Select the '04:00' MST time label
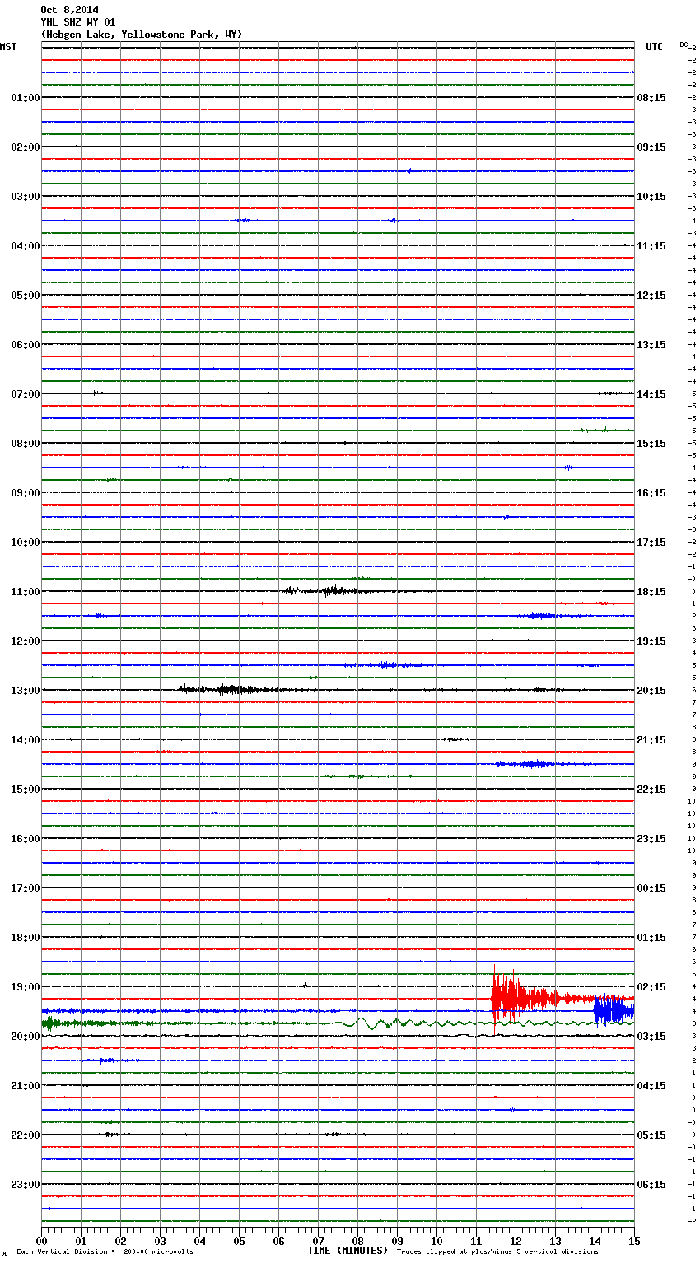Screen dimensions: 700x1263 point(25,245)
